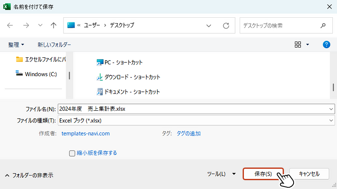Enable 縮小版を保存する checkbox
The height and width of the screenshot is (189, 337).
72,153
